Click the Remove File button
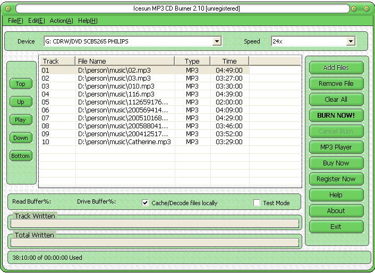375x273 pixels. (336, 84)
